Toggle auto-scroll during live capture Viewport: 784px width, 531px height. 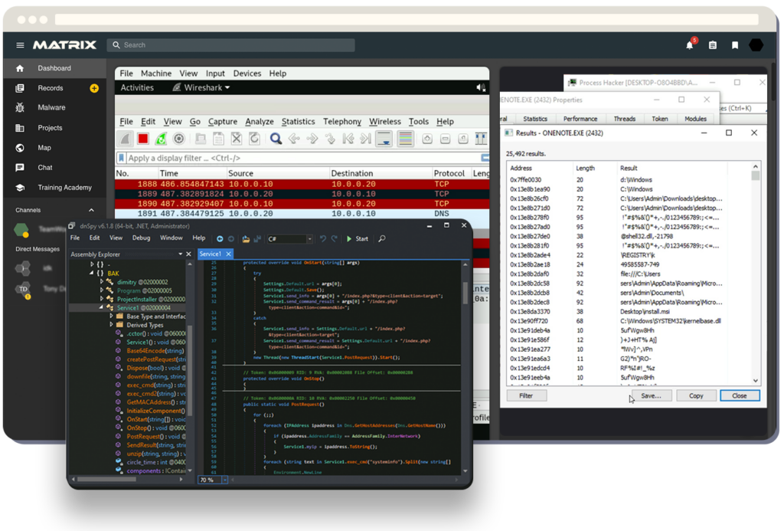click(384, 139)
